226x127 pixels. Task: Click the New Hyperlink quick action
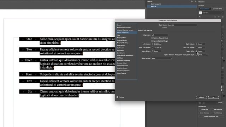coord(218,109)
